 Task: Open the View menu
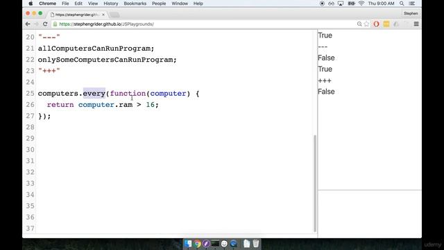click(92, 3)
